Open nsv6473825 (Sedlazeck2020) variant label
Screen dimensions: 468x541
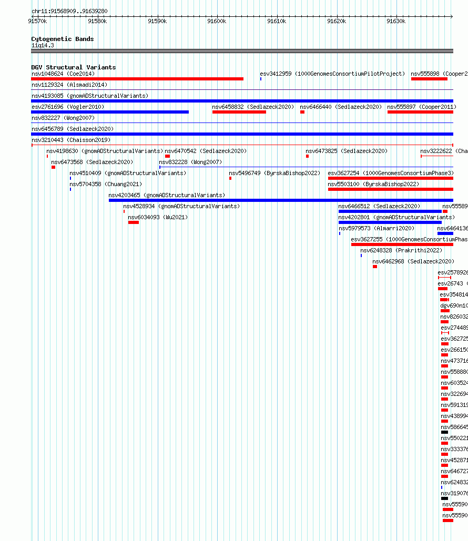[x=347, y=151]
